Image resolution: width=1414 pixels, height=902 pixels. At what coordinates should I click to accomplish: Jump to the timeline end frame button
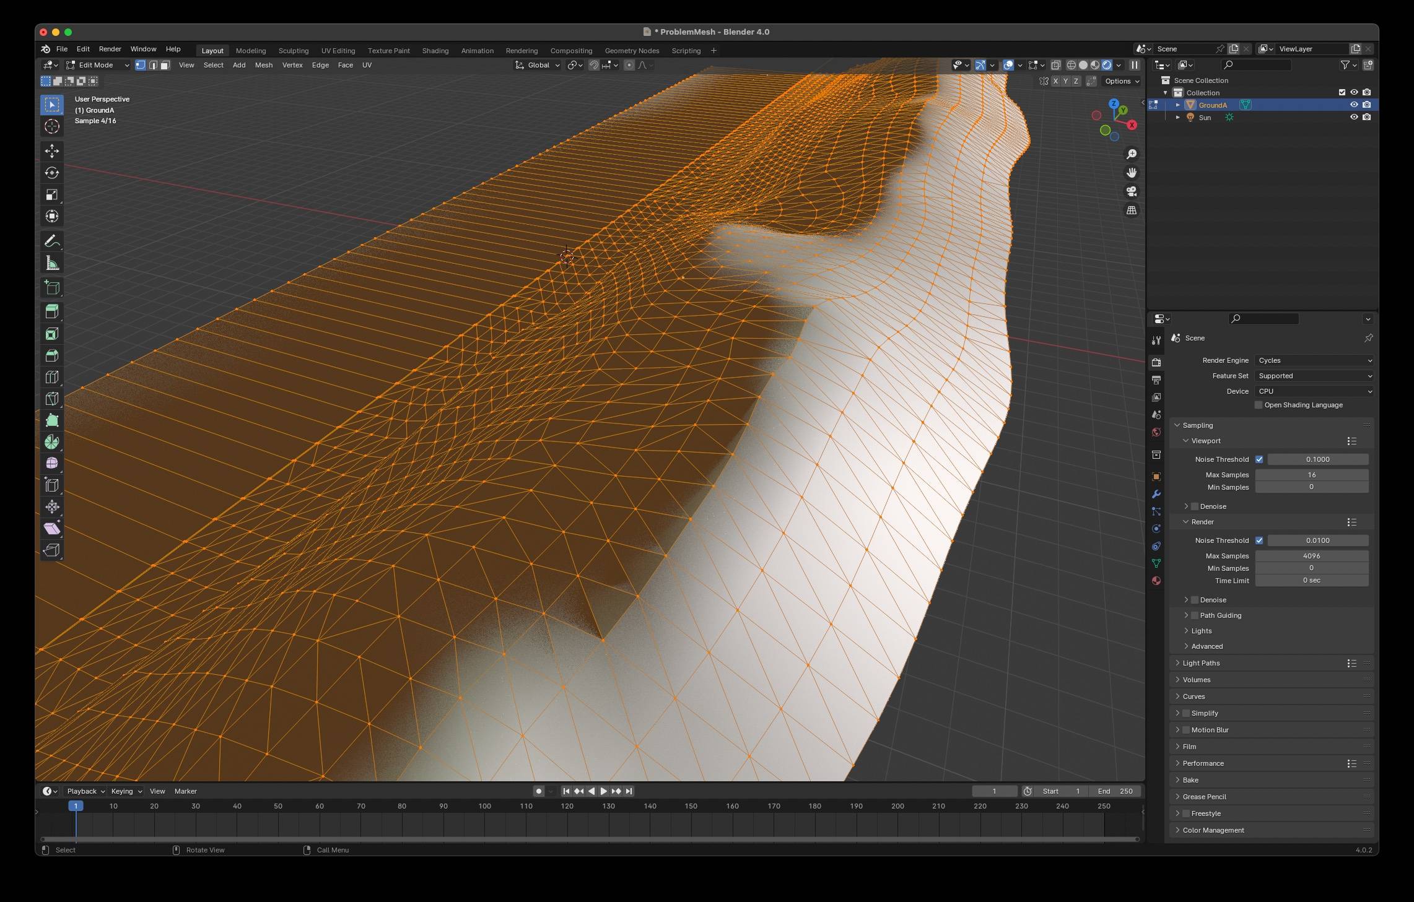629,791
